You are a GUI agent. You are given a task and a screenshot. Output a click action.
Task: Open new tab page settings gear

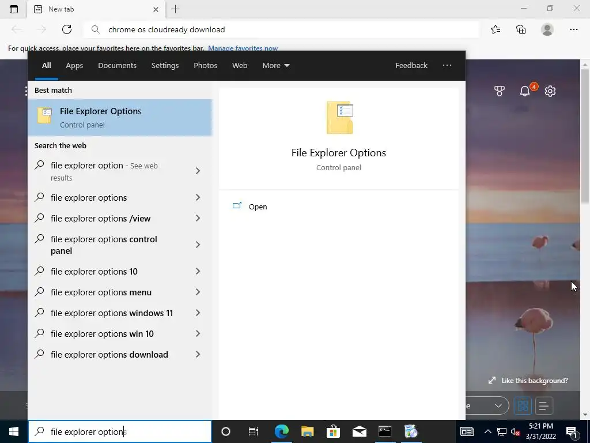tap(550, 91)
